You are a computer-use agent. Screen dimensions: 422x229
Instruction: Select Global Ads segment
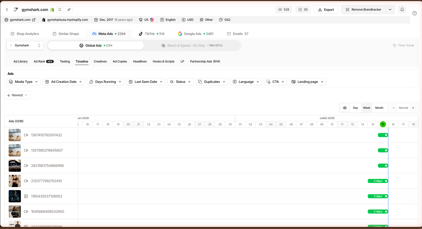[96, 45]
